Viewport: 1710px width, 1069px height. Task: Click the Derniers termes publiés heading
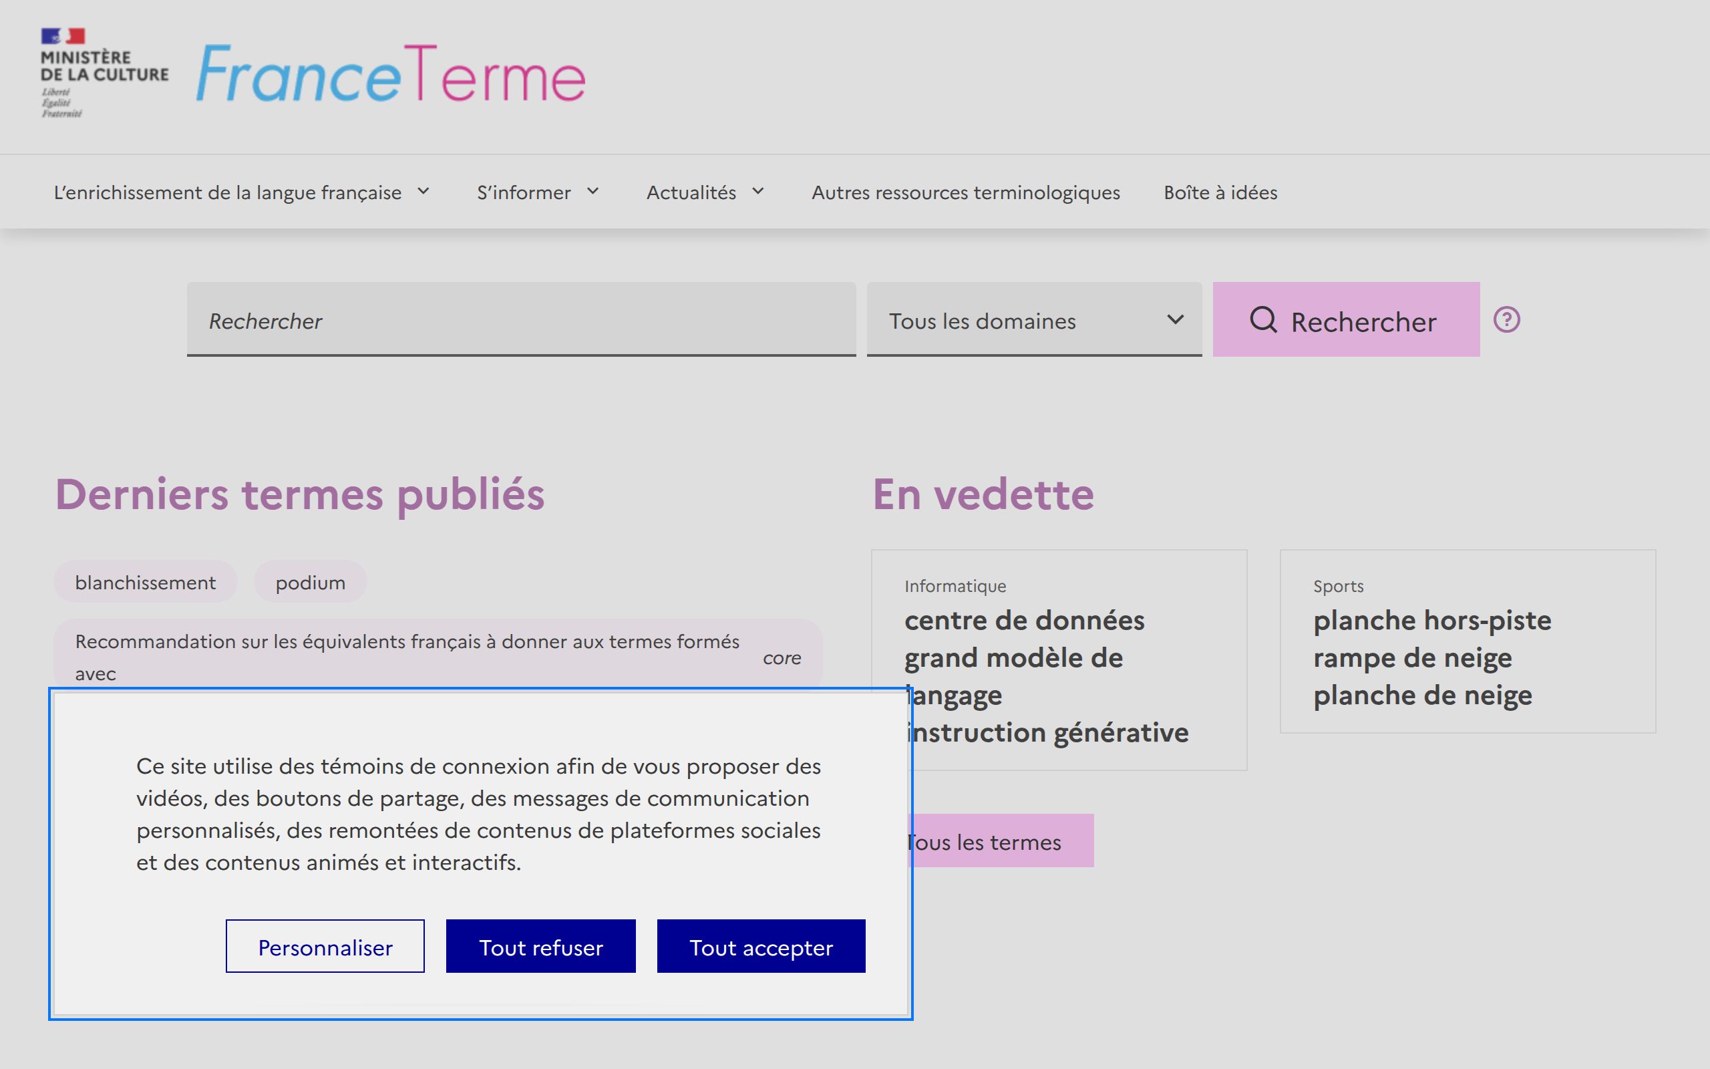point(301,494)
